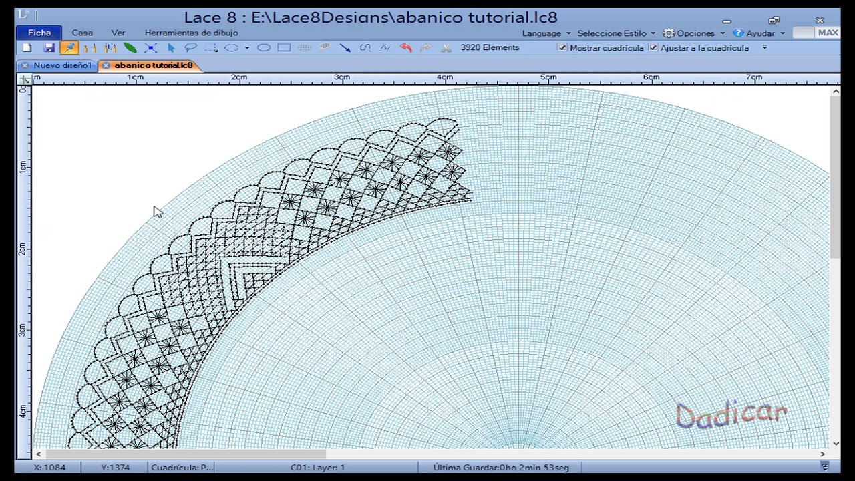855x481 pixels.
Task: Click the scroll up arrow
Action: tap(836, 92)
